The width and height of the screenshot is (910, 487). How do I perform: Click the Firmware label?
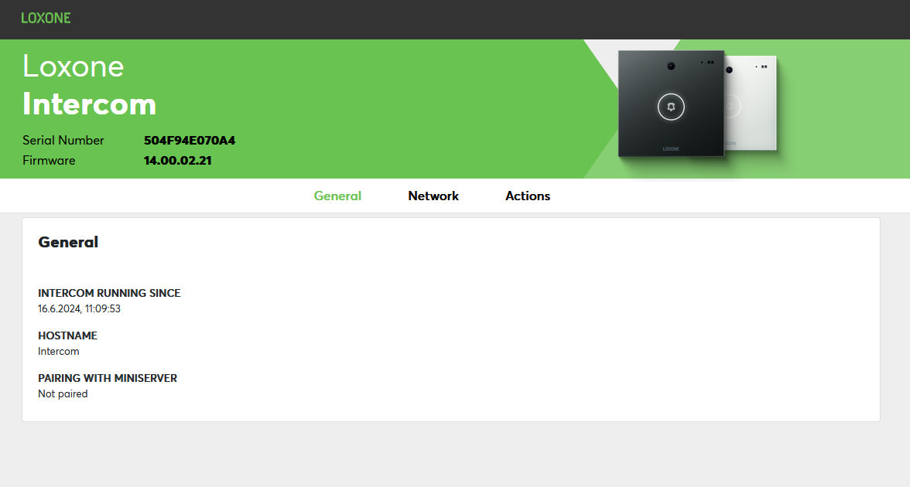(49, 161)
